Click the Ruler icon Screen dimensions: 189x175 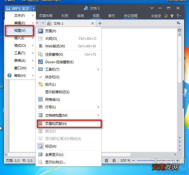40,84
